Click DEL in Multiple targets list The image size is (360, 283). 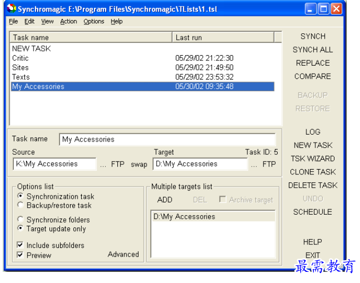200,200
